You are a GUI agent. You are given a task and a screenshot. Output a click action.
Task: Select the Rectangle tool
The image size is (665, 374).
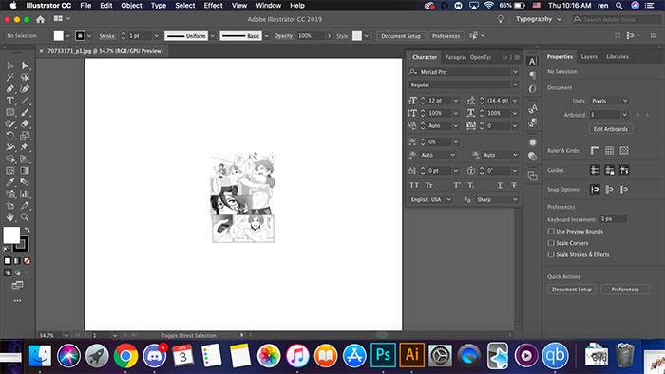[10, 112]
